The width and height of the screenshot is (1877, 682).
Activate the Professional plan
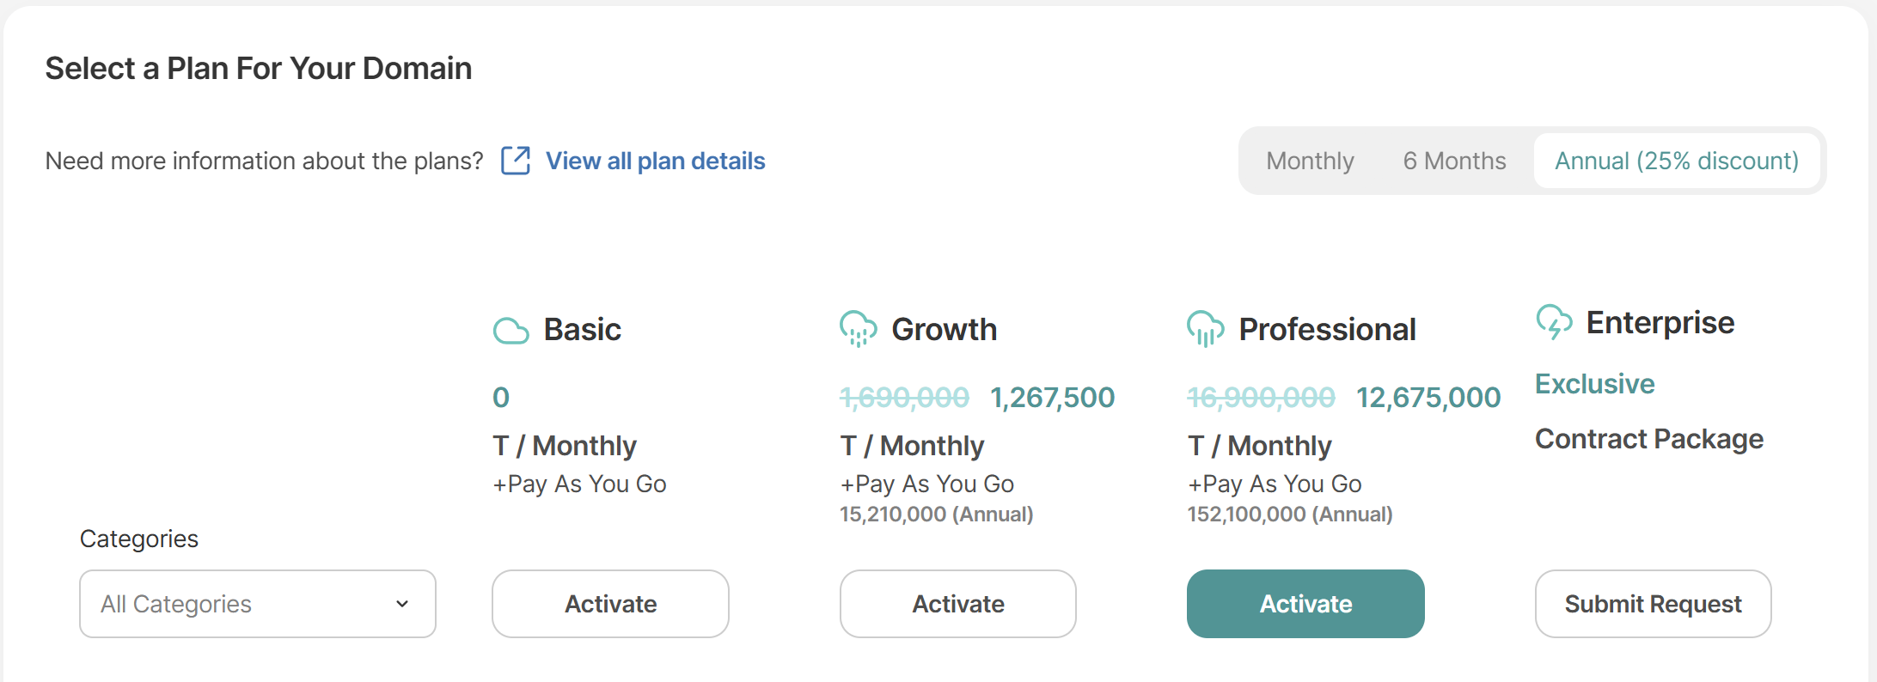pos(1305,604)
